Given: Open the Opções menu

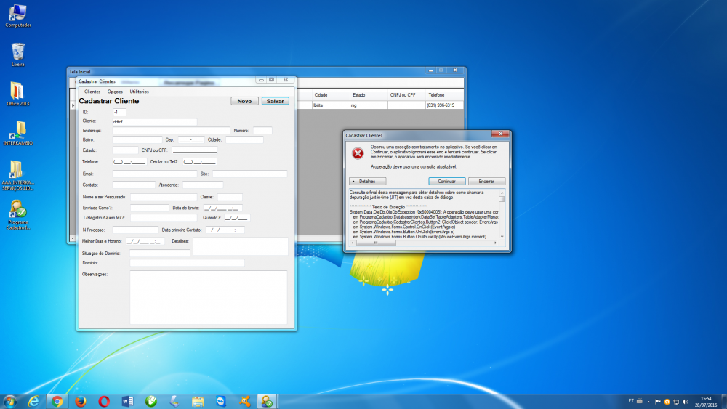Looking at the screenshot, I should 115,92.
